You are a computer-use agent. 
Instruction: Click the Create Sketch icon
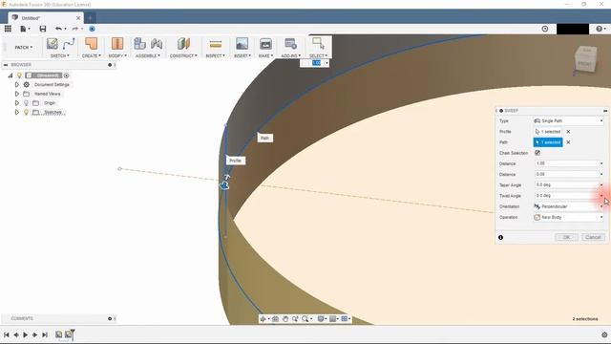tap(52, 44)
